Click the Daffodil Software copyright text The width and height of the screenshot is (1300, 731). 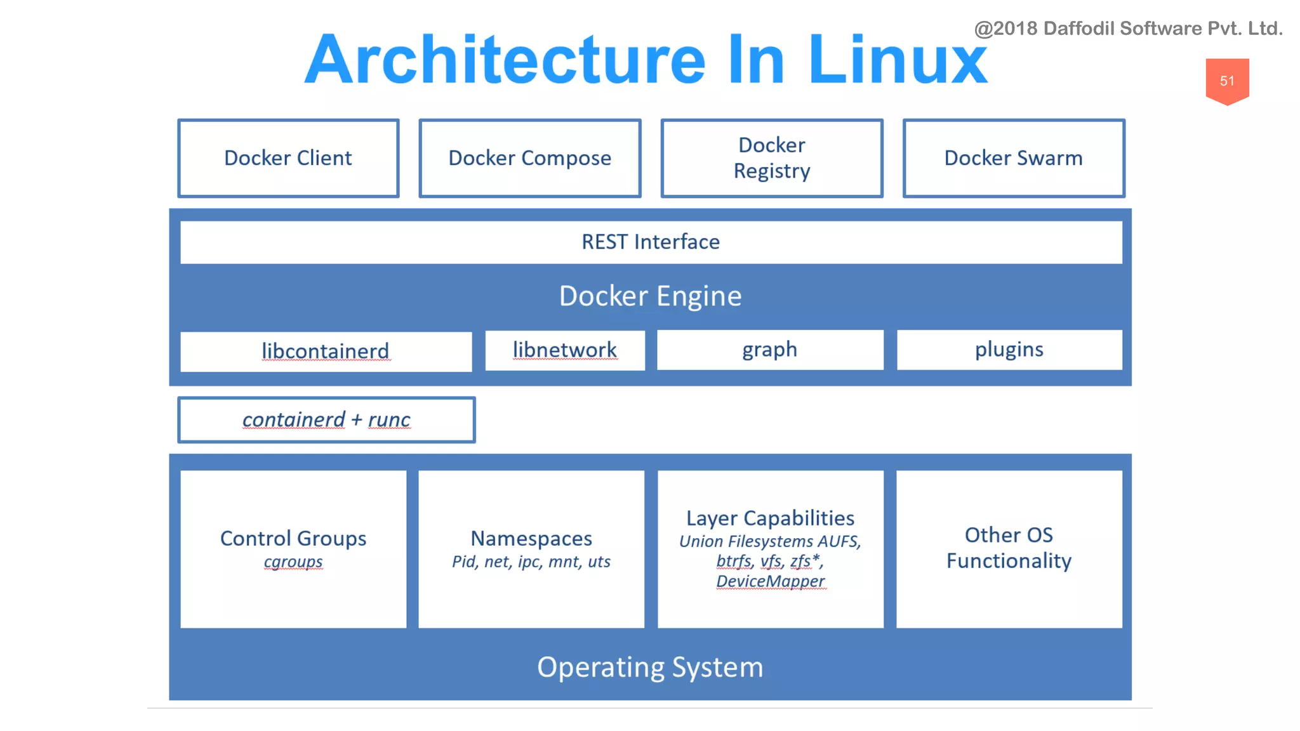(x=1128, y=29)
